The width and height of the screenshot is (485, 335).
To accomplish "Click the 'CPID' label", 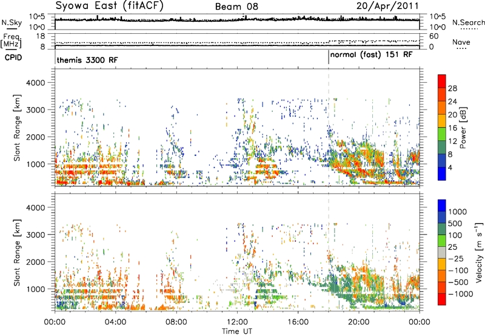I will pos(13,57).
